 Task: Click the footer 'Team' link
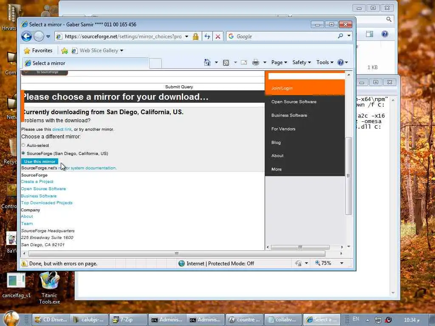(x=27, y=223)
